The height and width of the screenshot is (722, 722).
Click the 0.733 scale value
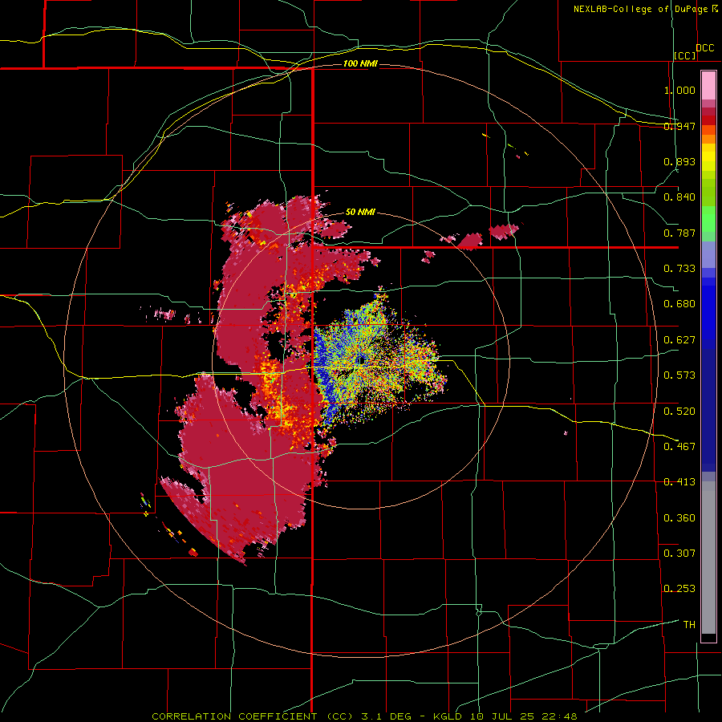(x=679, y=269)
